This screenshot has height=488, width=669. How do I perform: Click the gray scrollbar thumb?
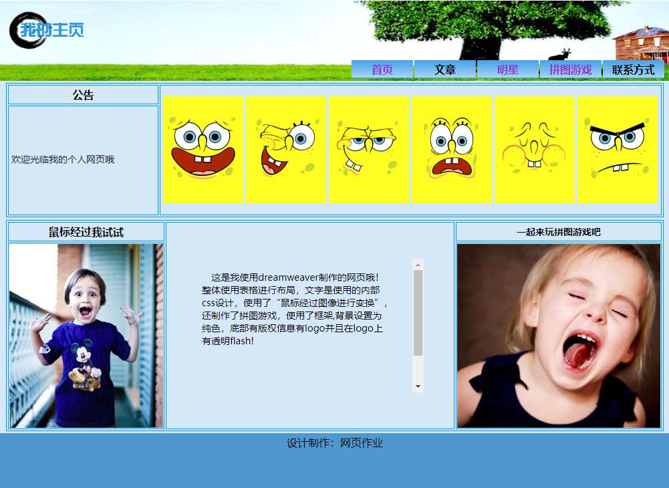418,312
